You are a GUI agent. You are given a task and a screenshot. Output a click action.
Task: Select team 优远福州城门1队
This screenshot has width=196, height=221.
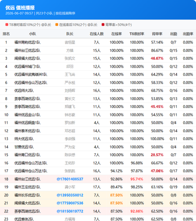tap(27, 67)
